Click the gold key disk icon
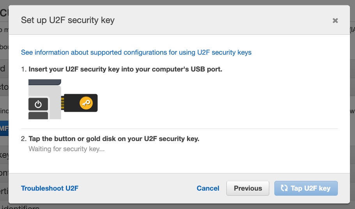The width and height of the screenshot is (355, 209). point(86,103)
